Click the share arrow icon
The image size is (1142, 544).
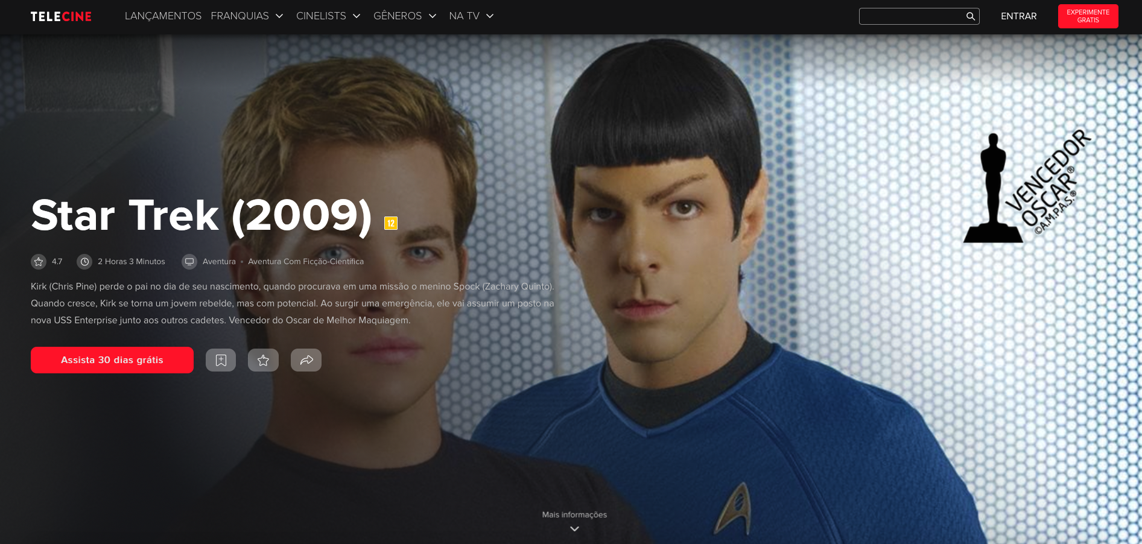(306, 360)
